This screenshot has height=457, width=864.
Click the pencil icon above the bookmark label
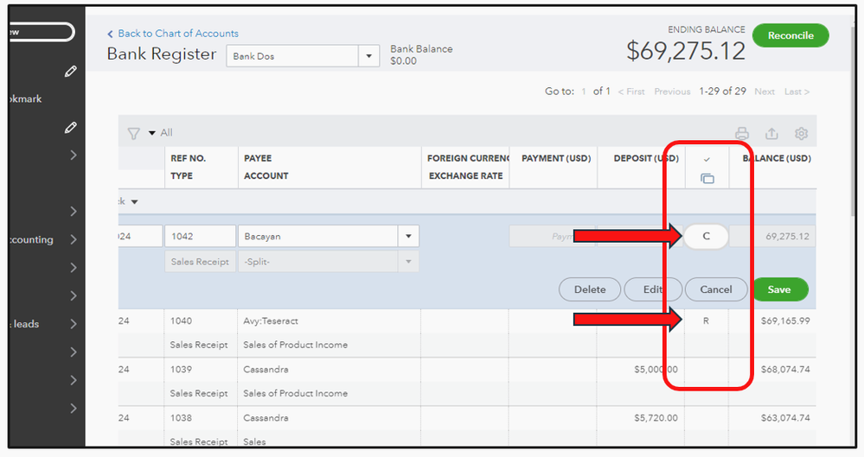click(71, 71)
